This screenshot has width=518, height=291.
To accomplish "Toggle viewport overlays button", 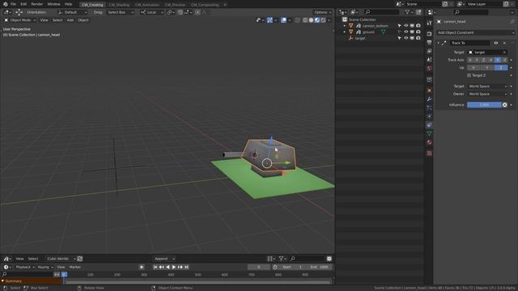I will 283,20.
